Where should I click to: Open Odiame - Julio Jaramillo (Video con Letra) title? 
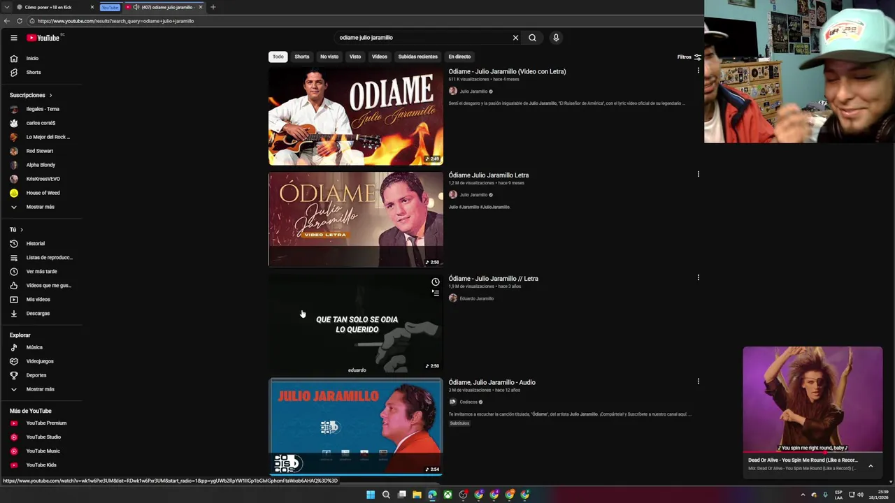pos(507,71)
